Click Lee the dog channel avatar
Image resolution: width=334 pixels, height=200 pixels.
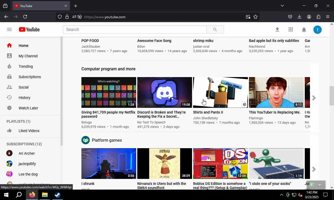(x=9, y=174)
